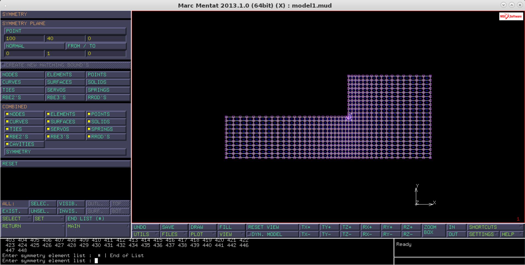Toggle combined SERVOS option
The height and width of the screenshot is (265, 525).
[x=65, y=129]
